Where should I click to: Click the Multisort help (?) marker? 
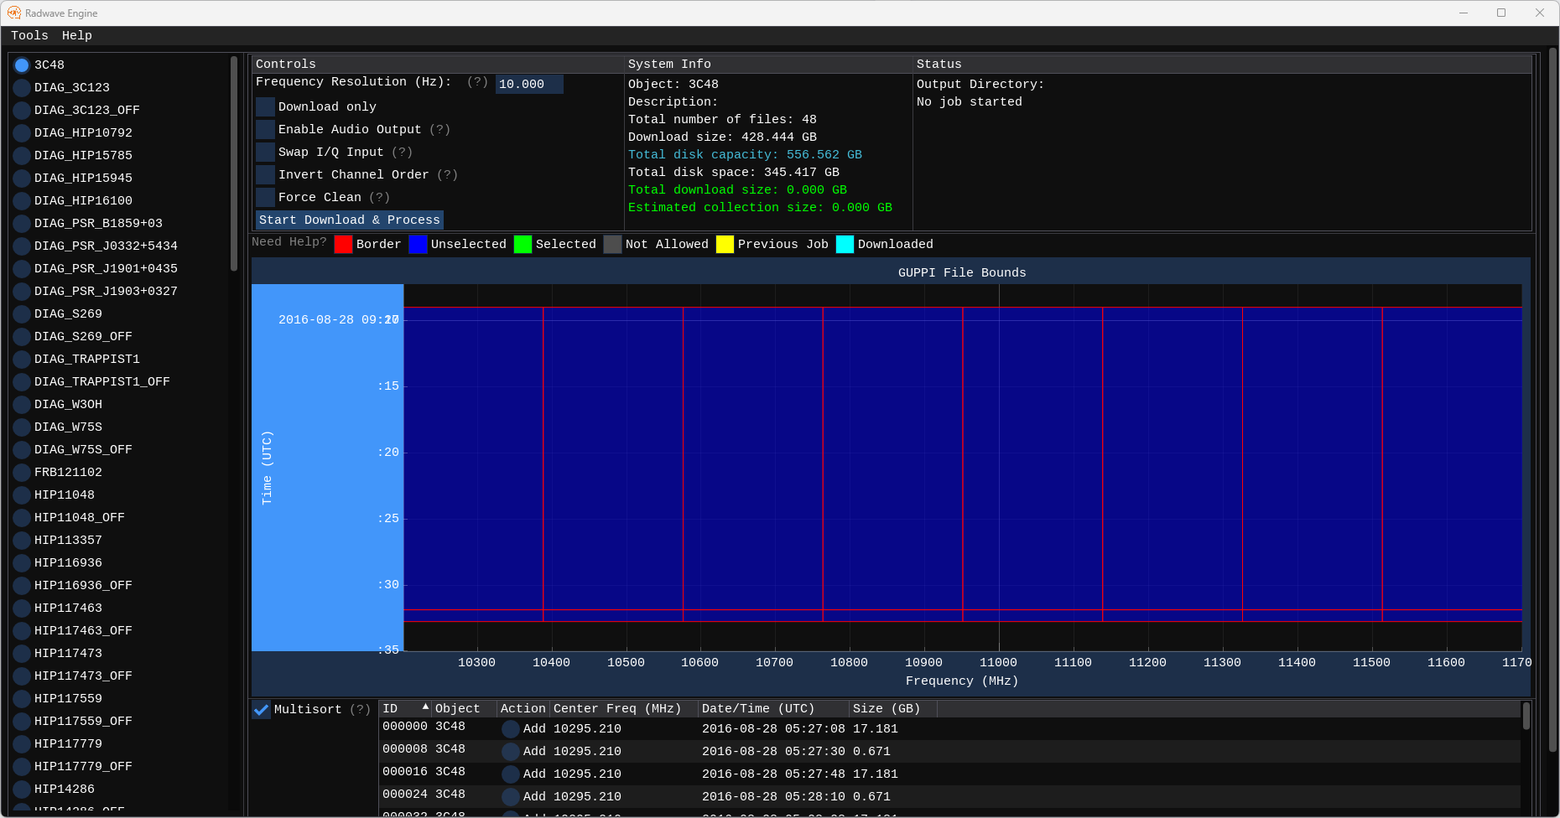click(361, 709)
